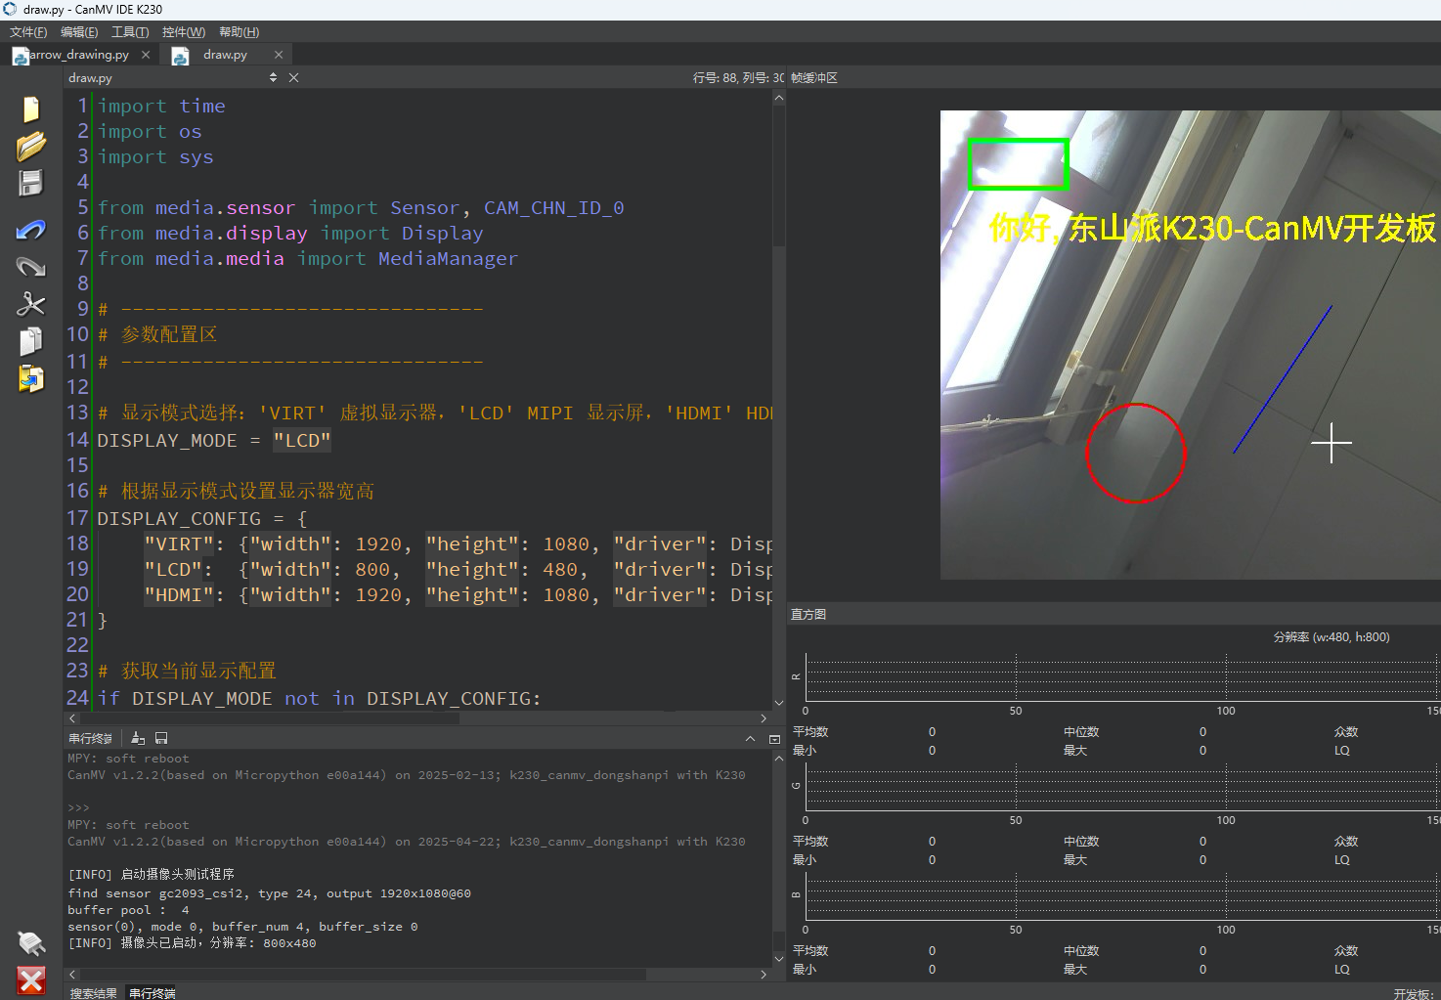
Task: Copy selection with the copy icon
Action: tap(31, 341)
